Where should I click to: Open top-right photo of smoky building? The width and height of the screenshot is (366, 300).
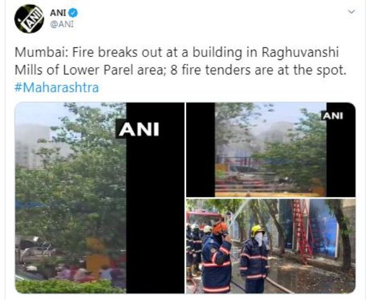tap(271, 149)
